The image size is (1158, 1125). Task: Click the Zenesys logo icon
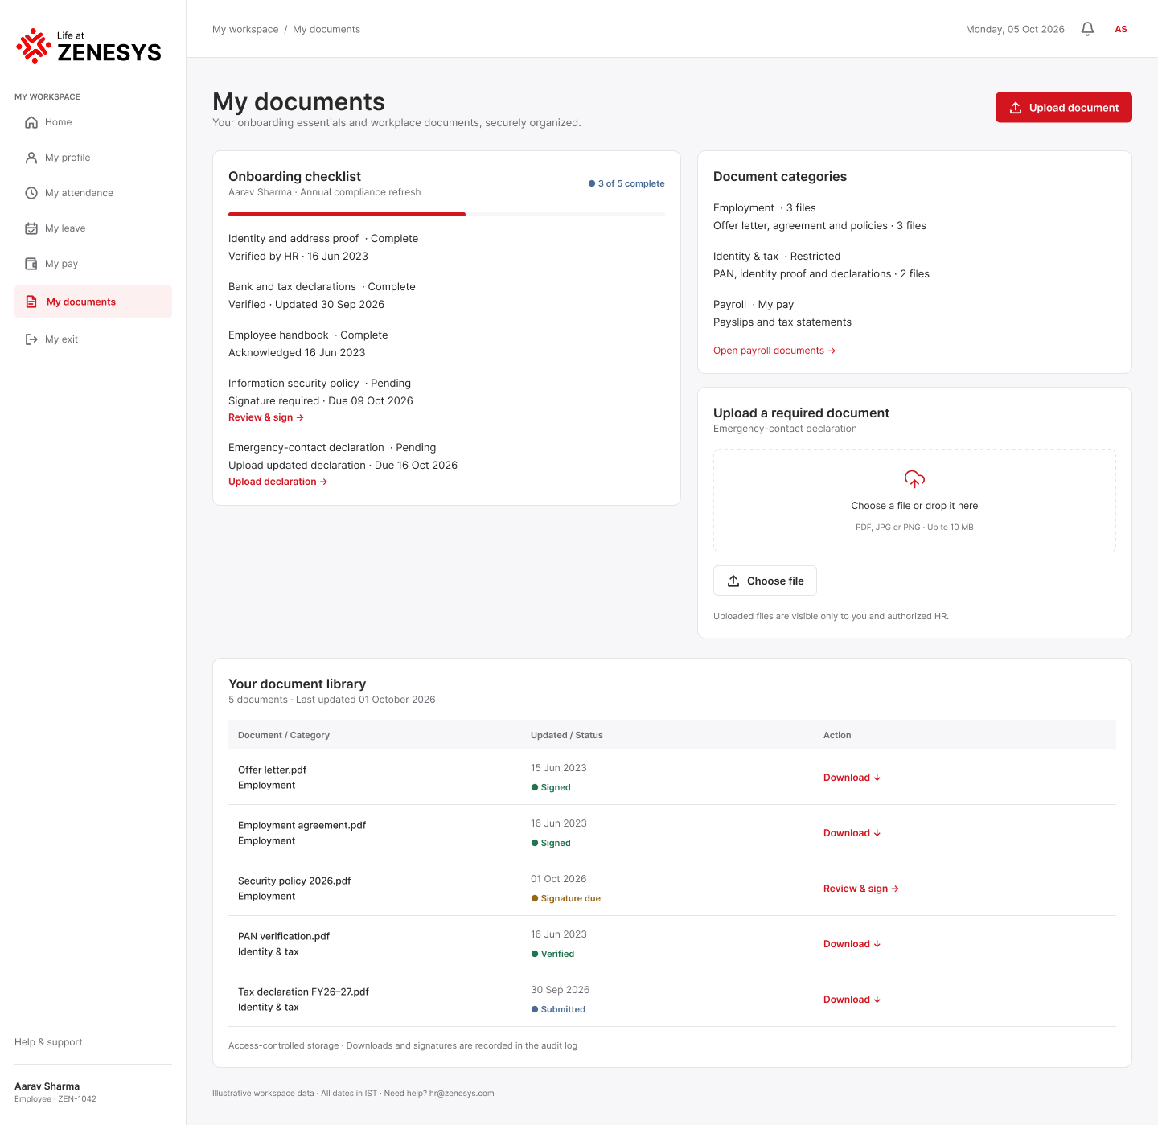coord(34,46)
